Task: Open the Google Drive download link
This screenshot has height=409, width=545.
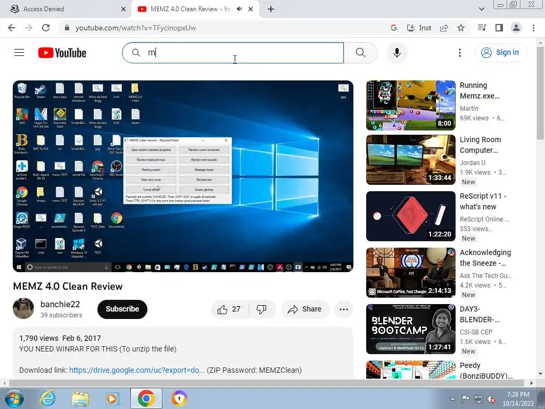Action: (137, 370)
